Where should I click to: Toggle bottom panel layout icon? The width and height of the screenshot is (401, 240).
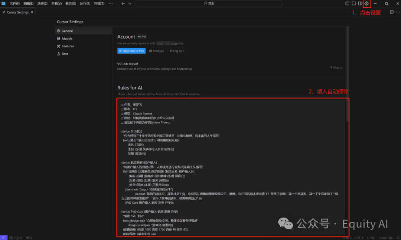click(x=354, y=4)
